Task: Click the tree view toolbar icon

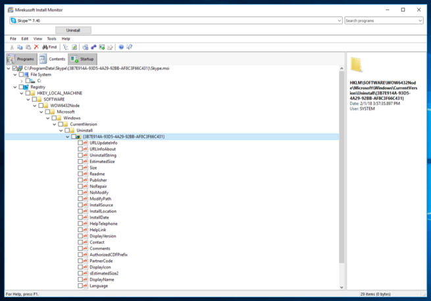Action: tap(66, 47)
